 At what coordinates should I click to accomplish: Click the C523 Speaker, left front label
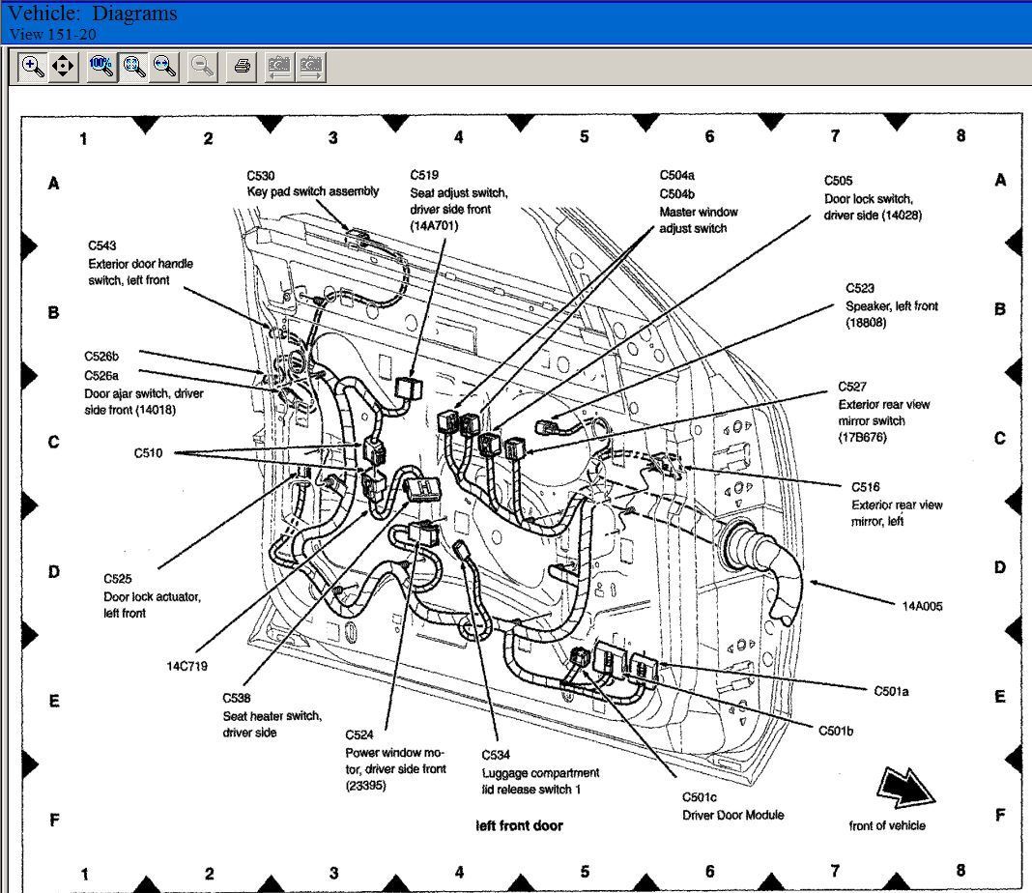(891, 305)
